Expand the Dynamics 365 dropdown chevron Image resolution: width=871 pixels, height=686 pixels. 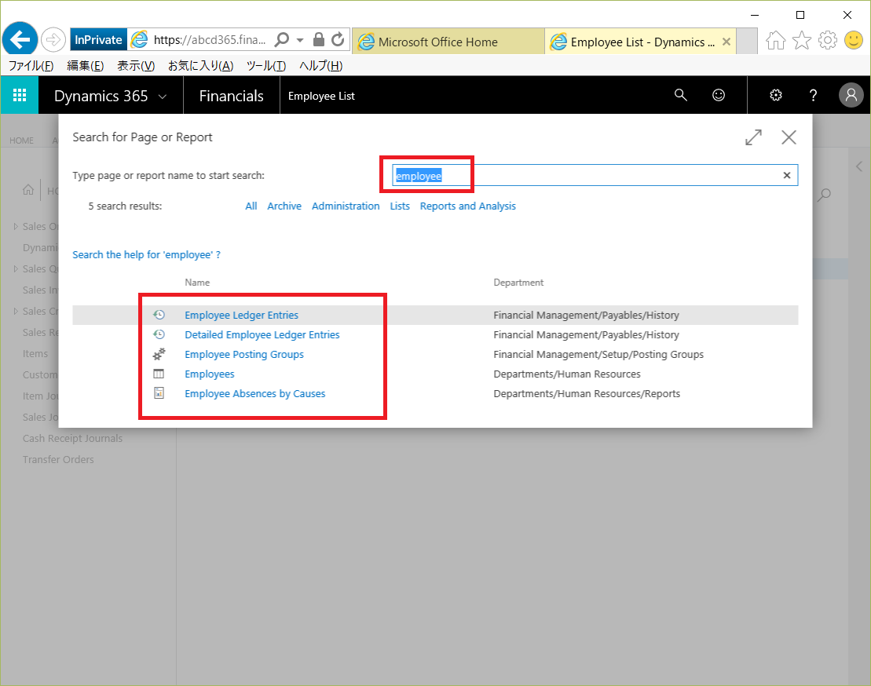click(163, 96)
